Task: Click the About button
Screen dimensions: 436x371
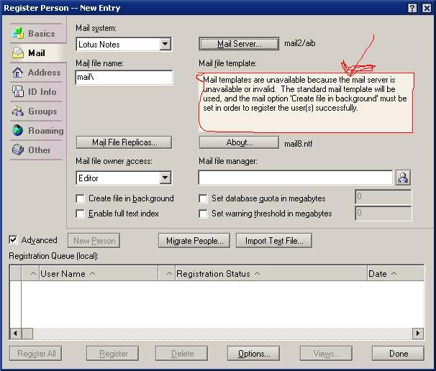Action: (239, 142)
